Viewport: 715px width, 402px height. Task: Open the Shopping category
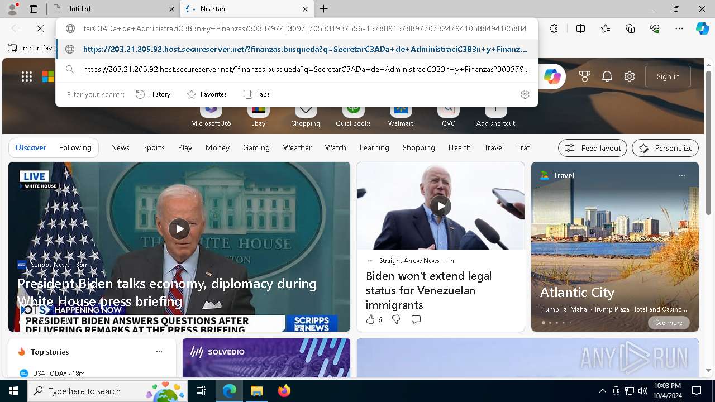(418, 147)
